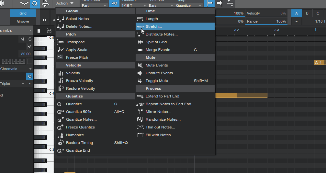
Task: Click the Humanize icon in Quantize section
Action: click(x=60, y=135)
